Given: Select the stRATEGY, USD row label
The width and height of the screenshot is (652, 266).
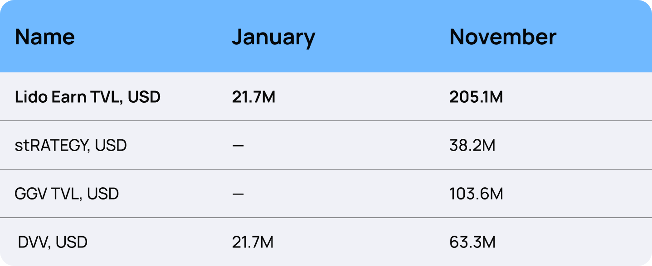Looking at the screenshot, I should click(71, 146).
